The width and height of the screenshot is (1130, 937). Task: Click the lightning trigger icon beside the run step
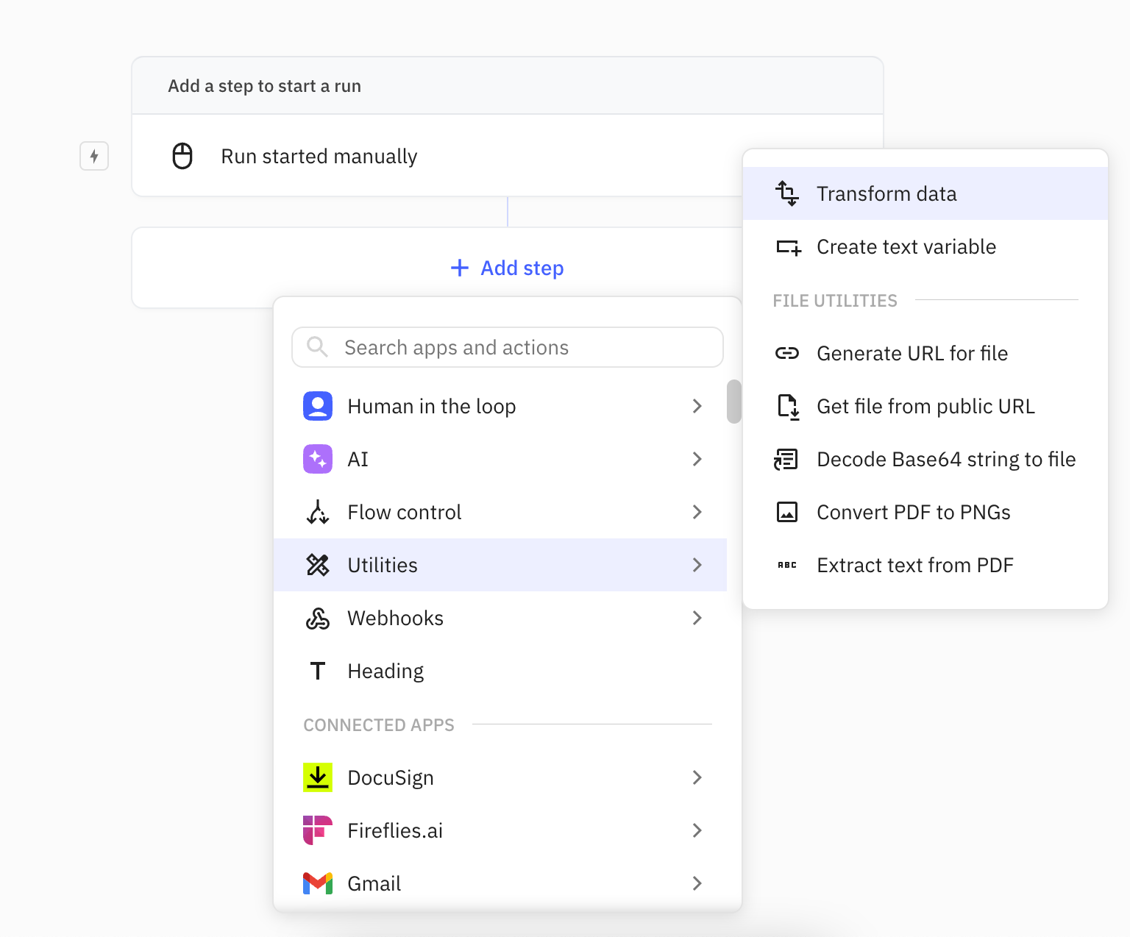[94, 156]
